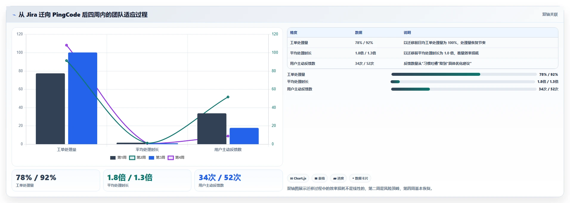Click the 数据卡片 tag chip
Image resolution: width=570 pixels, height=203 pixels.
(360, 178)
